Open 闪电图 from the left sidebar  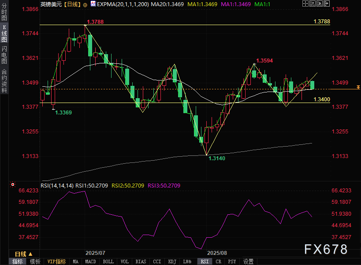pyautogui.click(x=4, y=54)
